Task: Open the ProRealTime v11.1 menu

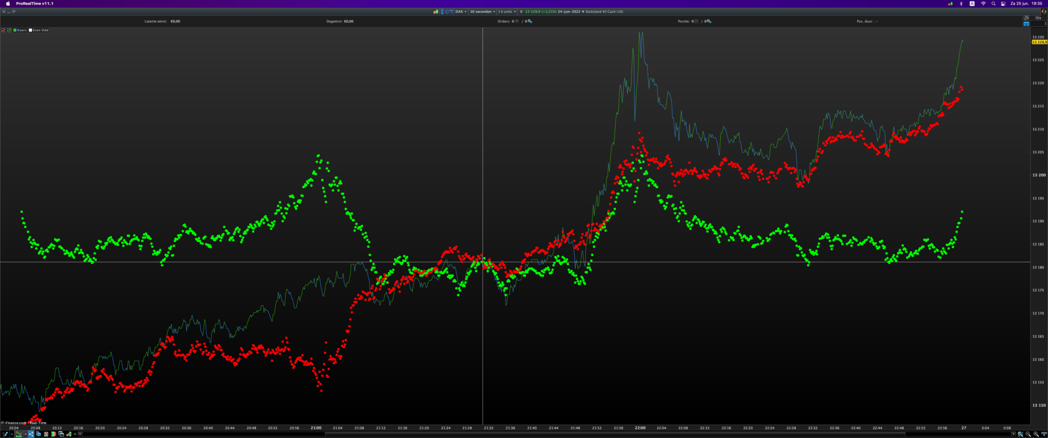Action: point(34,4)
